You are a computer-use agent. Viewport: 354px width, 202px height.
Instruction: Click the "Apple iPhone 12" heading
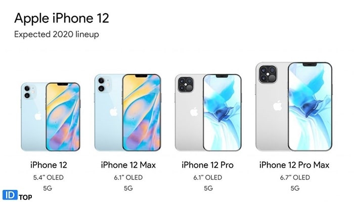click(x=62, y=19)
